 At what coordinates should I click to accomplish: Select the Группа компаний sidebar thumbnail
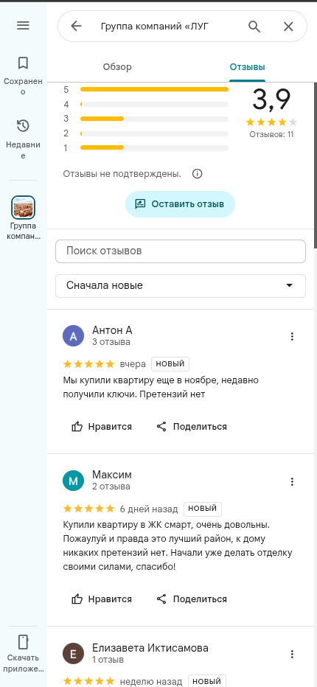pyautogui.click(x=23, y=207)
